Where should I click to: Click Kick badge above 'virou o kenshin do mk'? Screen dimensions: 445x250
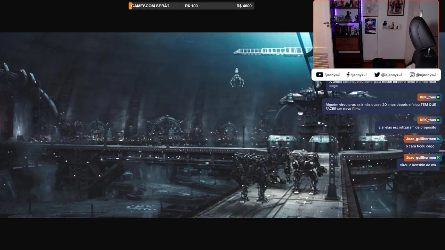pyautogui.click(x=438, y=158)
